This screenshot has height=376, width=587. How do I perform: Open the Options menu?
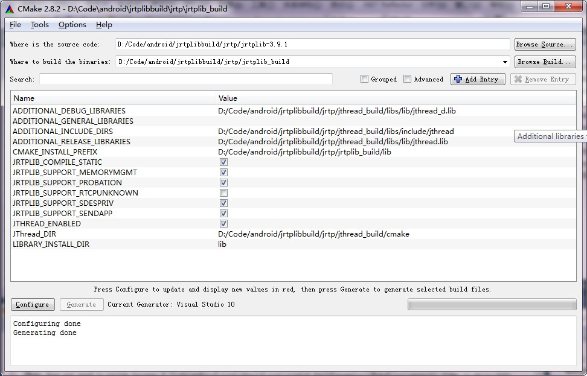pos(72,25)
